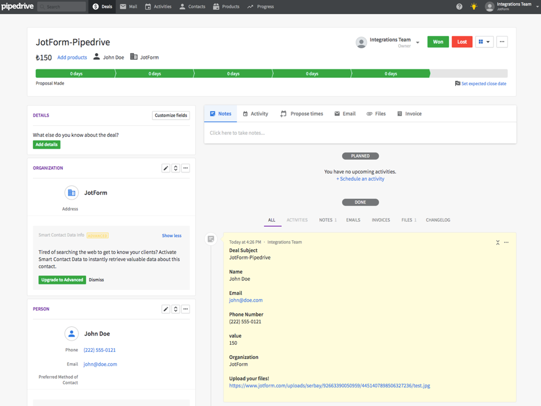The height and width of the screenshot is (406, 541).
Task: Open the uploaded test.jpg file URL
Action: point(330,386)
